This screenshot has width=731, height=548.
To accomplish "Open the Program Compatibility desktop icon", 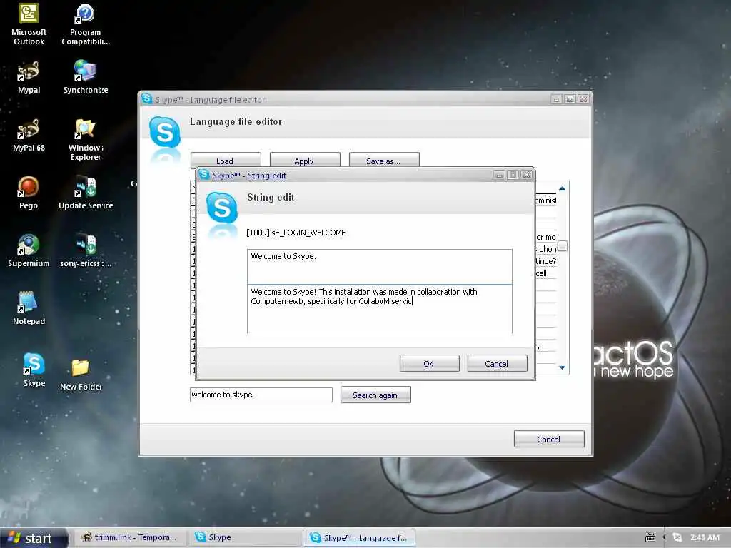I will pos(86,24).
